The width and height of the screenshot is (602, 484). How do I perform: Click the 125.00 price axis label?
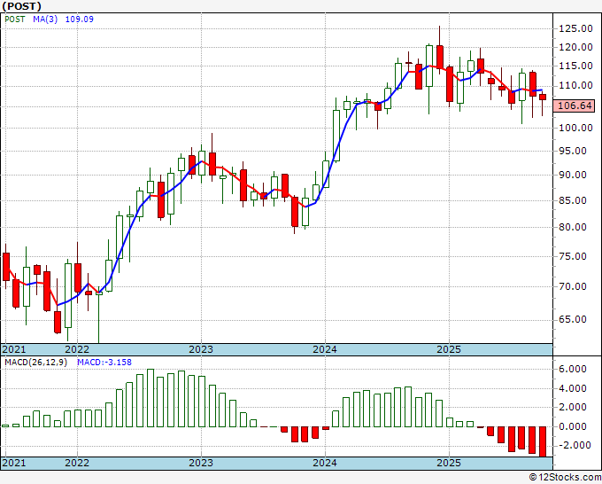[575, 28]
